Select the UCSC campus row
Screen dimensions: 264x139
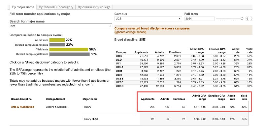(x=184, y=82)
